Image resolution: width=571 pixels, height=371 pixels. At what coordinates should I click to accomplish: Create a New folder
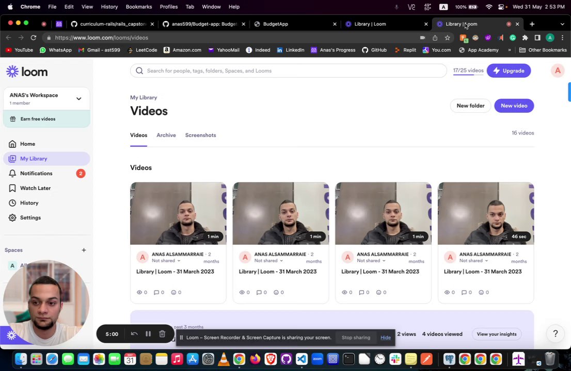(470, 106)
